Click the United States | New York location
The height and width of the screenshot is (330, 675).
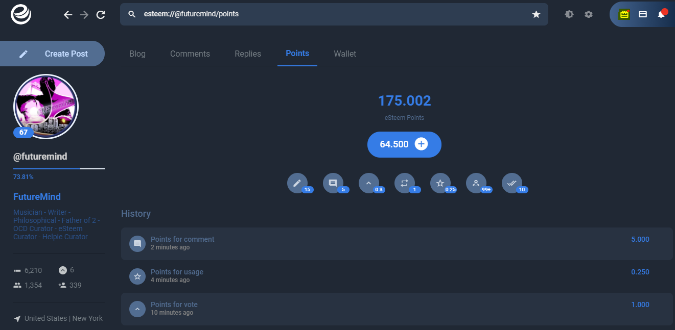tap(63, 318)
